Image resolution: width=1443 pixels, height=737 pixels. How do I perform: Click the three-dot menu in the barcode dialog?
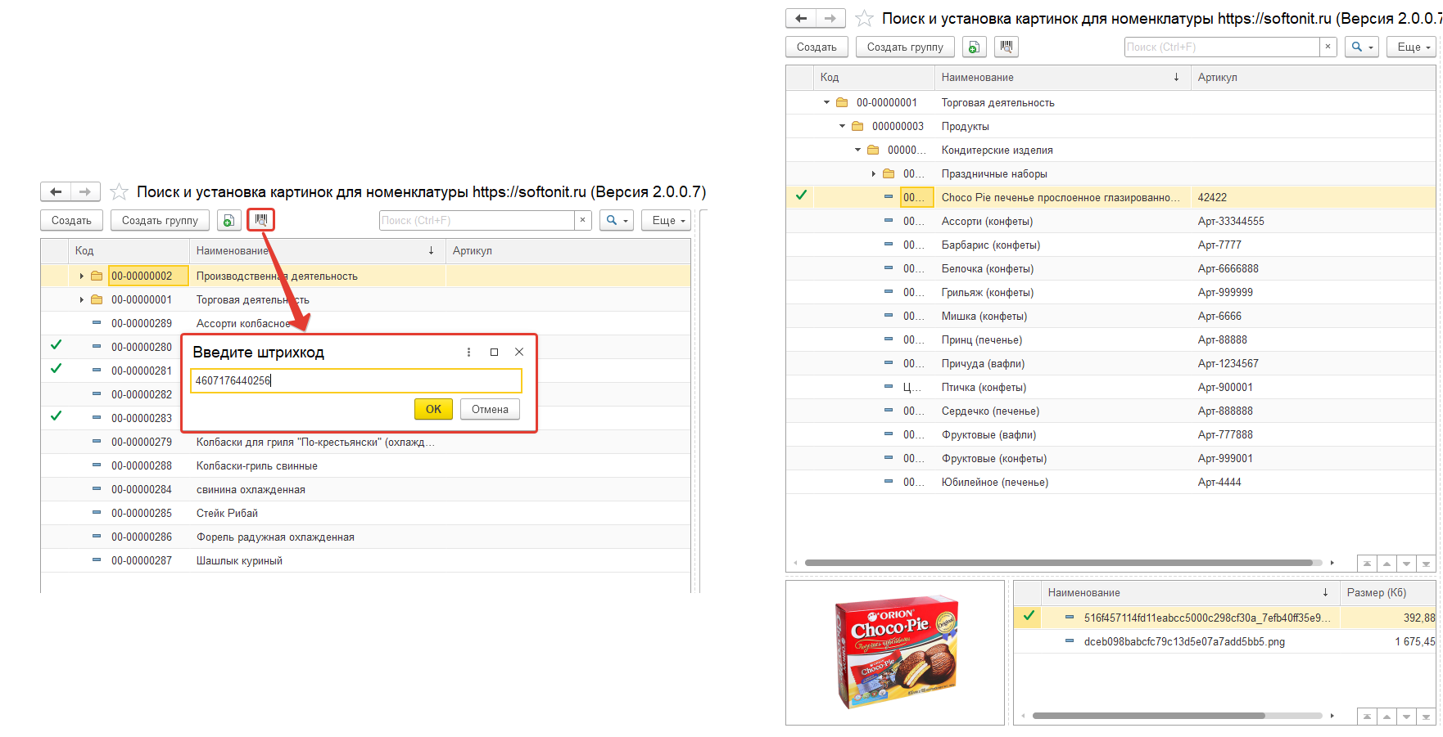pos(468,352)
